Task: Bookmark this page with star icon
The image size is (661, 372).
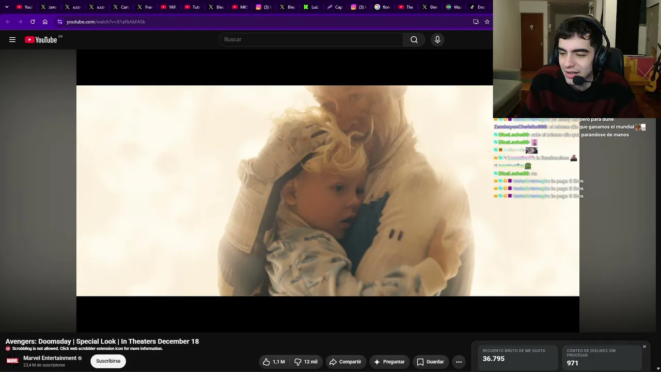Action: pos(487,22)
